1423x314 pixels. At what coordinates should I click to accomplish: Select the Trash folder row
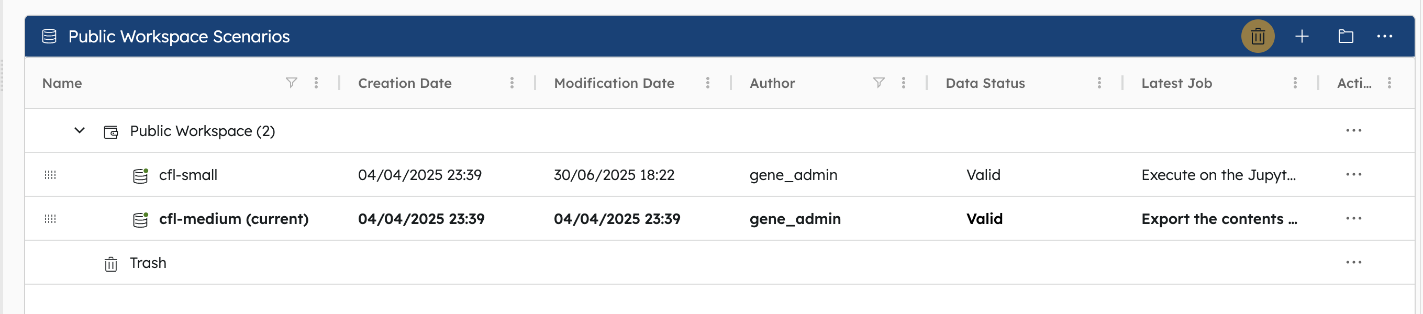[x=719, y=263]
